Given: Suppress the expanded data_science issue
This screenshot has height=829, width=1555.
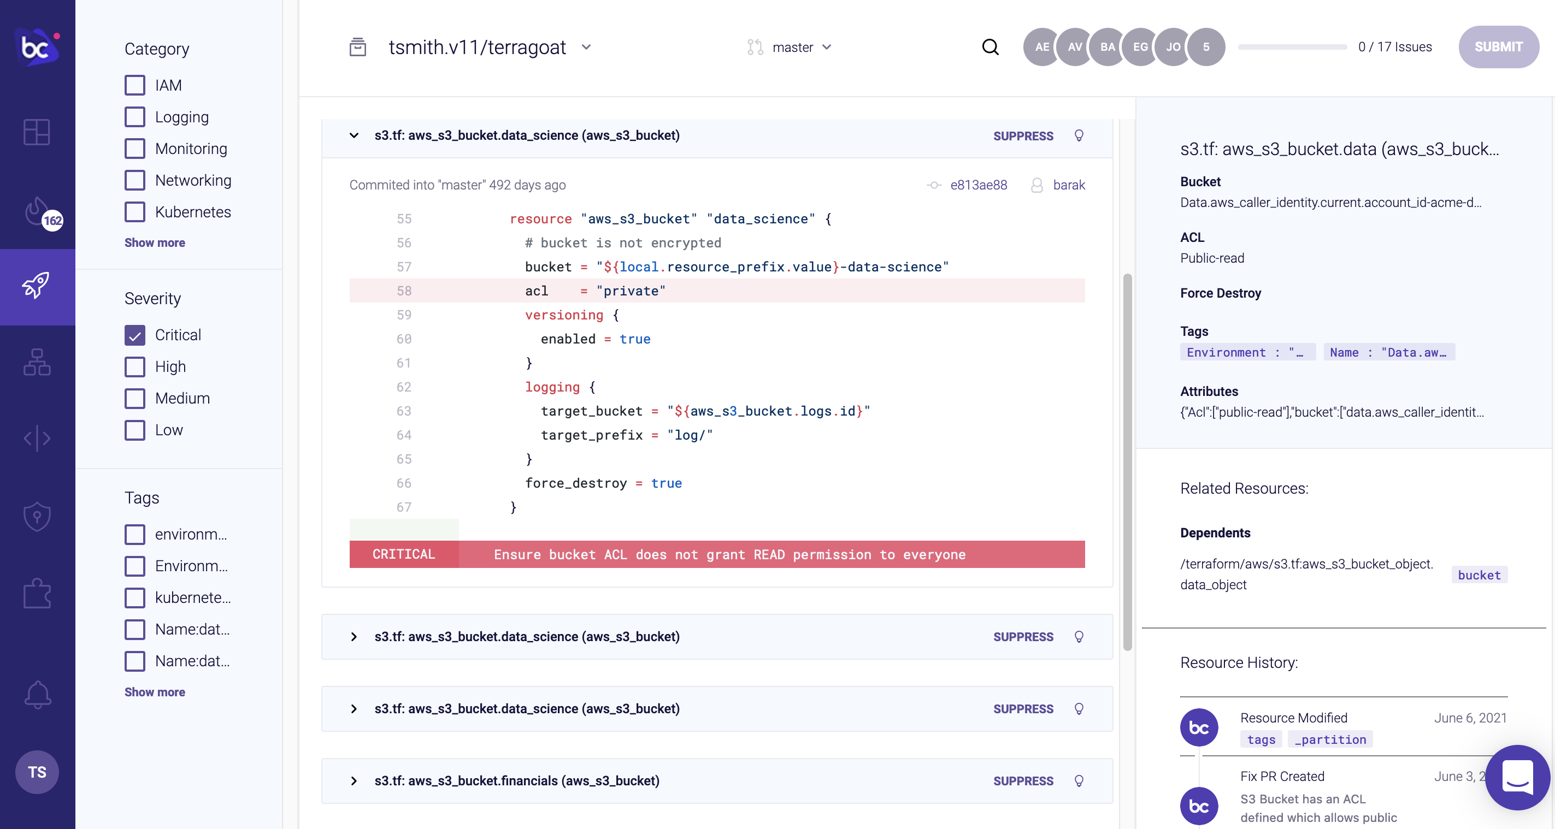Looking at the screenshot, I should pos(1023,136).
